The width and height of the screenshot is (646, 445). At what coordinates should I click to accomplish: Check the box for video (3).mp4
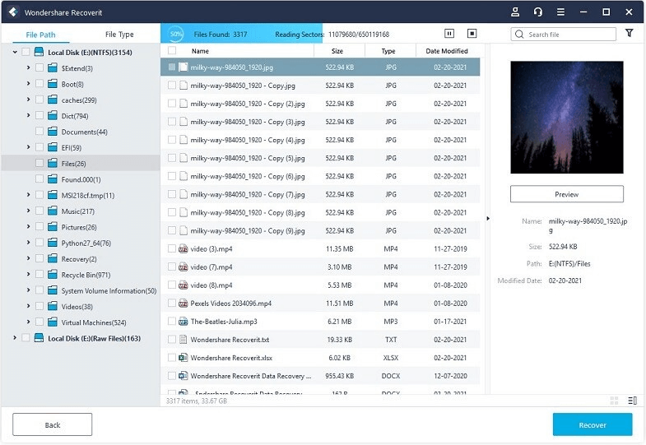click(x=172, y=248)
